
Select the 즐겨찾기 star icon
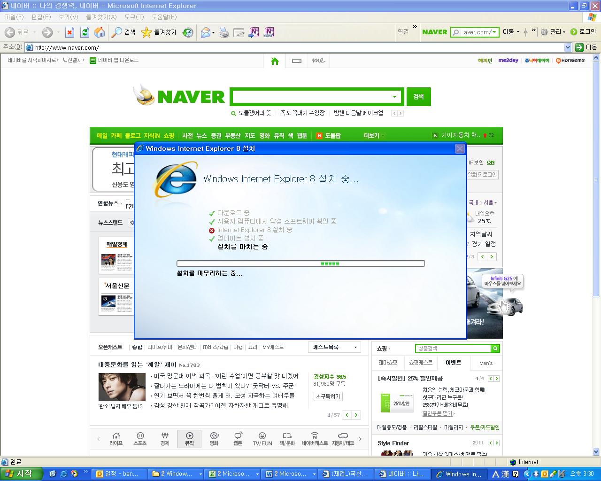146,32
